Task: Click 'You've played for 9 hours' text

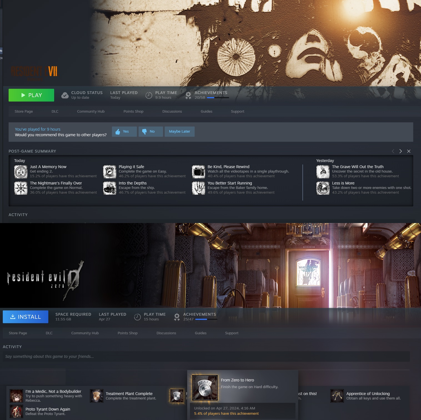Action: [37, 129]
